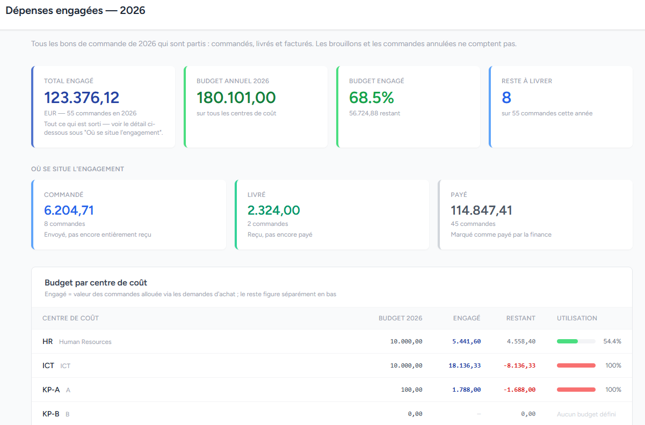This screenshot has height=425, width=645.
Task: Select the KP-B cost center row label
Action: (x=56, y=414)
